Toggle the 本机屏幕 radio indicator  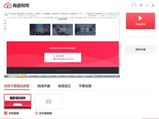[6, 113]
